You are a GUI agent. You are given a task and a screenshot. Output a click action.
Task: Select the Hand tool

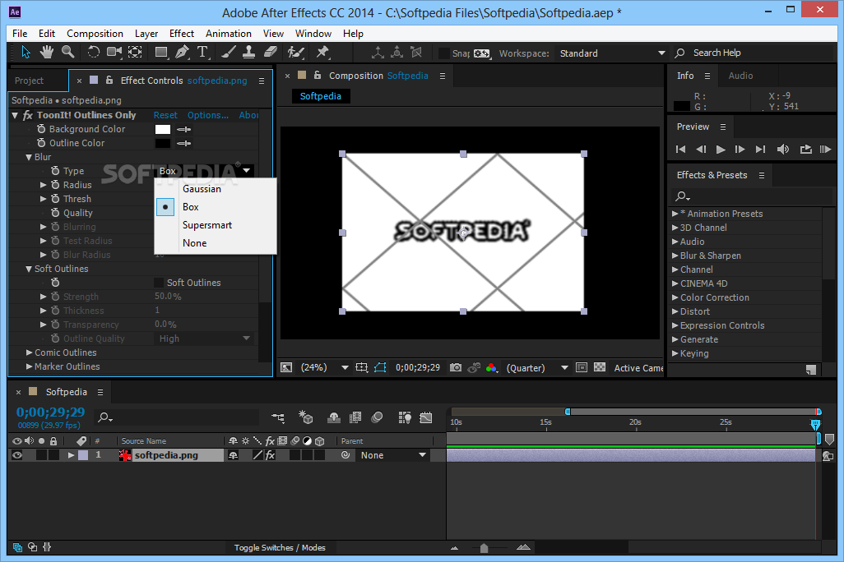(47, 52)
